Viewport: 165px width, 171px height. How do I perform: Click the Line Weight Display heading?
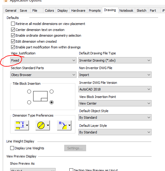point(20,141)
